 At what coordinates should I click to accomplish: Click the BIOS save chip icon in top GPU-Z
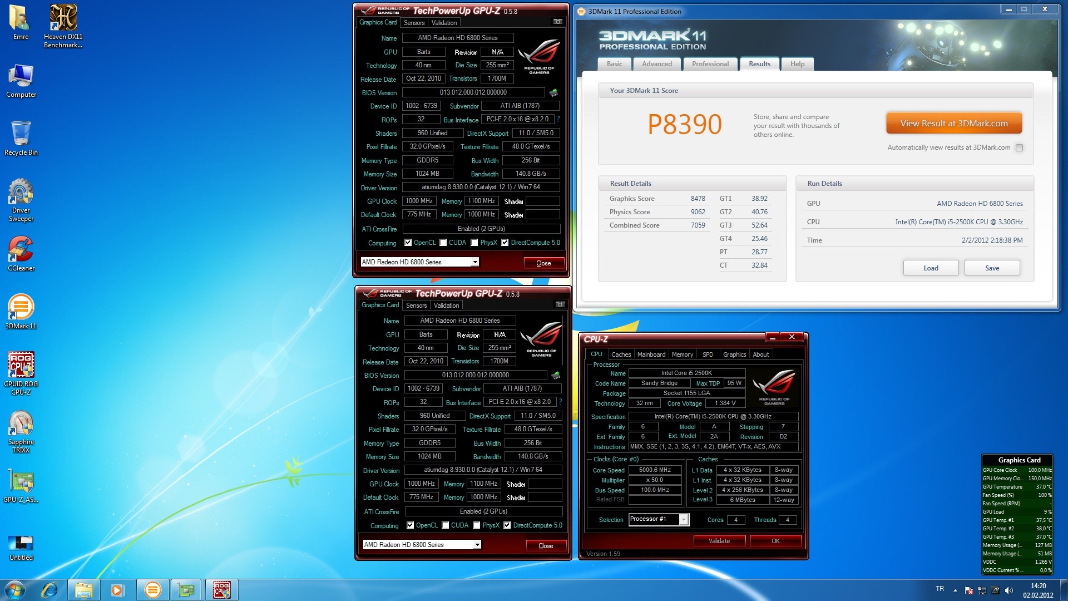click(x=553, y=92)
